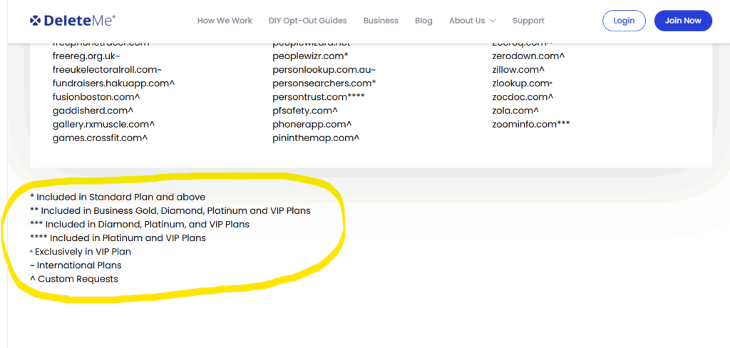730x348 pixels.
Task: Select games.crossfit.com^ entry
Action: (100, 138)
